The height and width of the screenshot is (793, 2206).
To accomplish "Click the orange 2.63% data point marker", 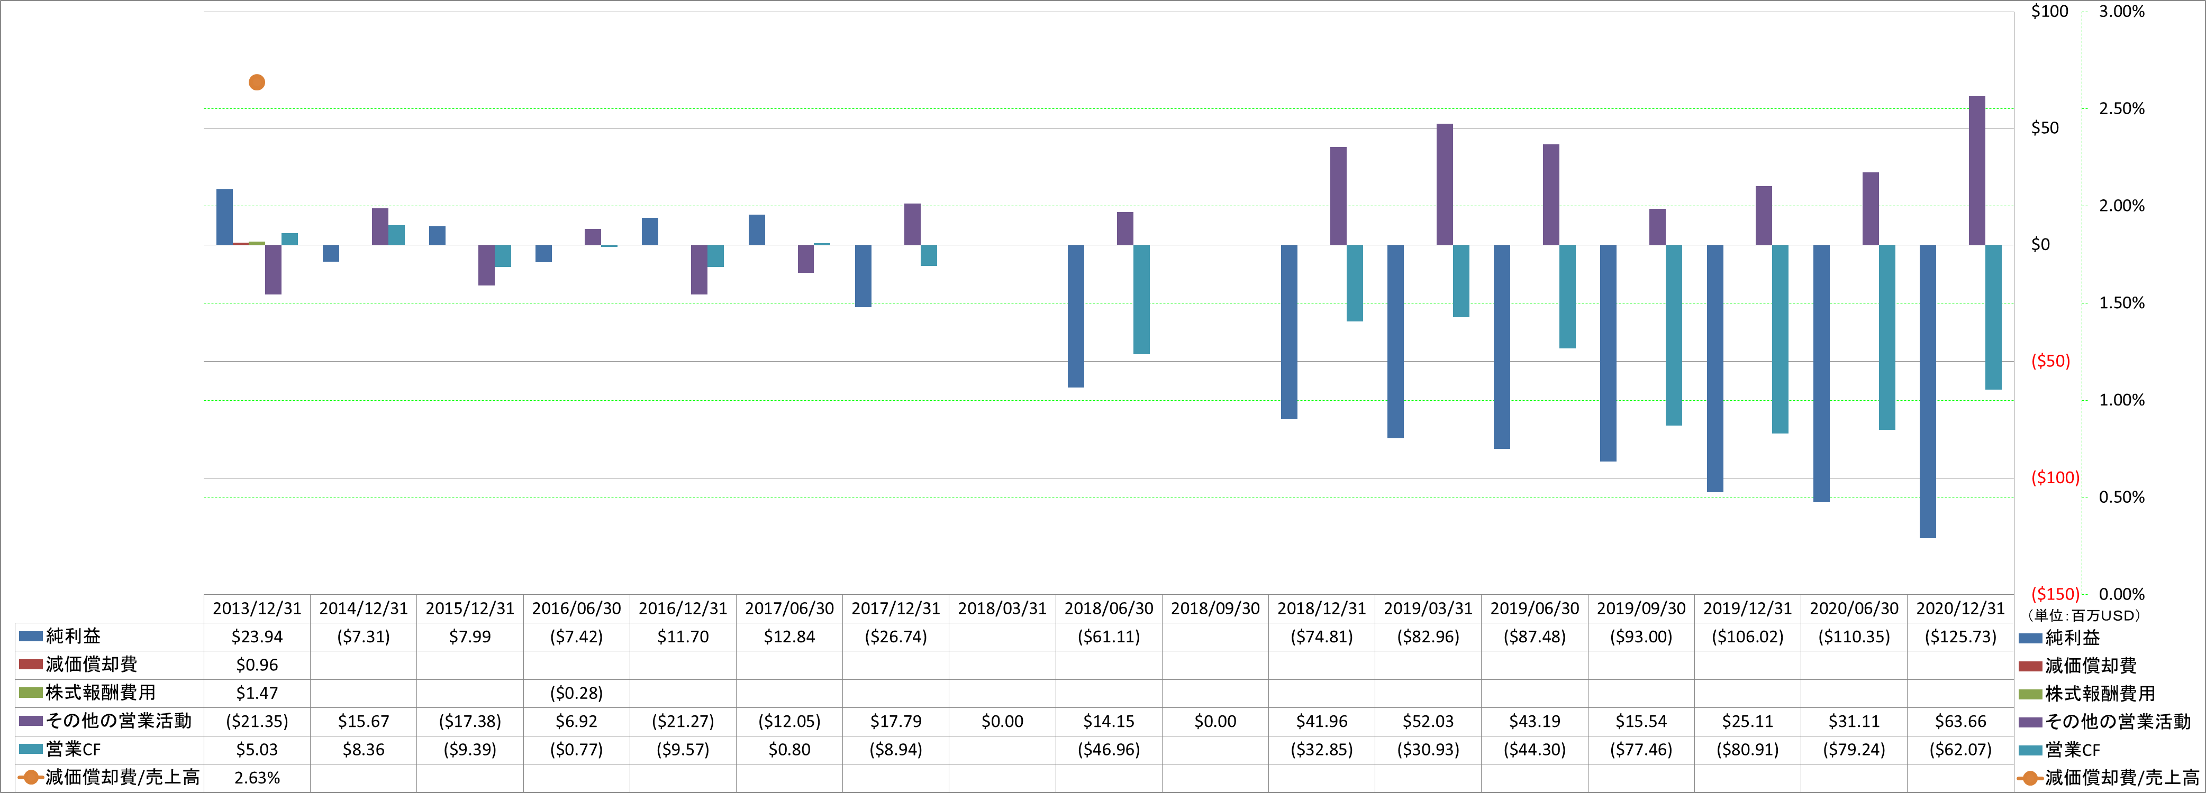I will point(257,82).
